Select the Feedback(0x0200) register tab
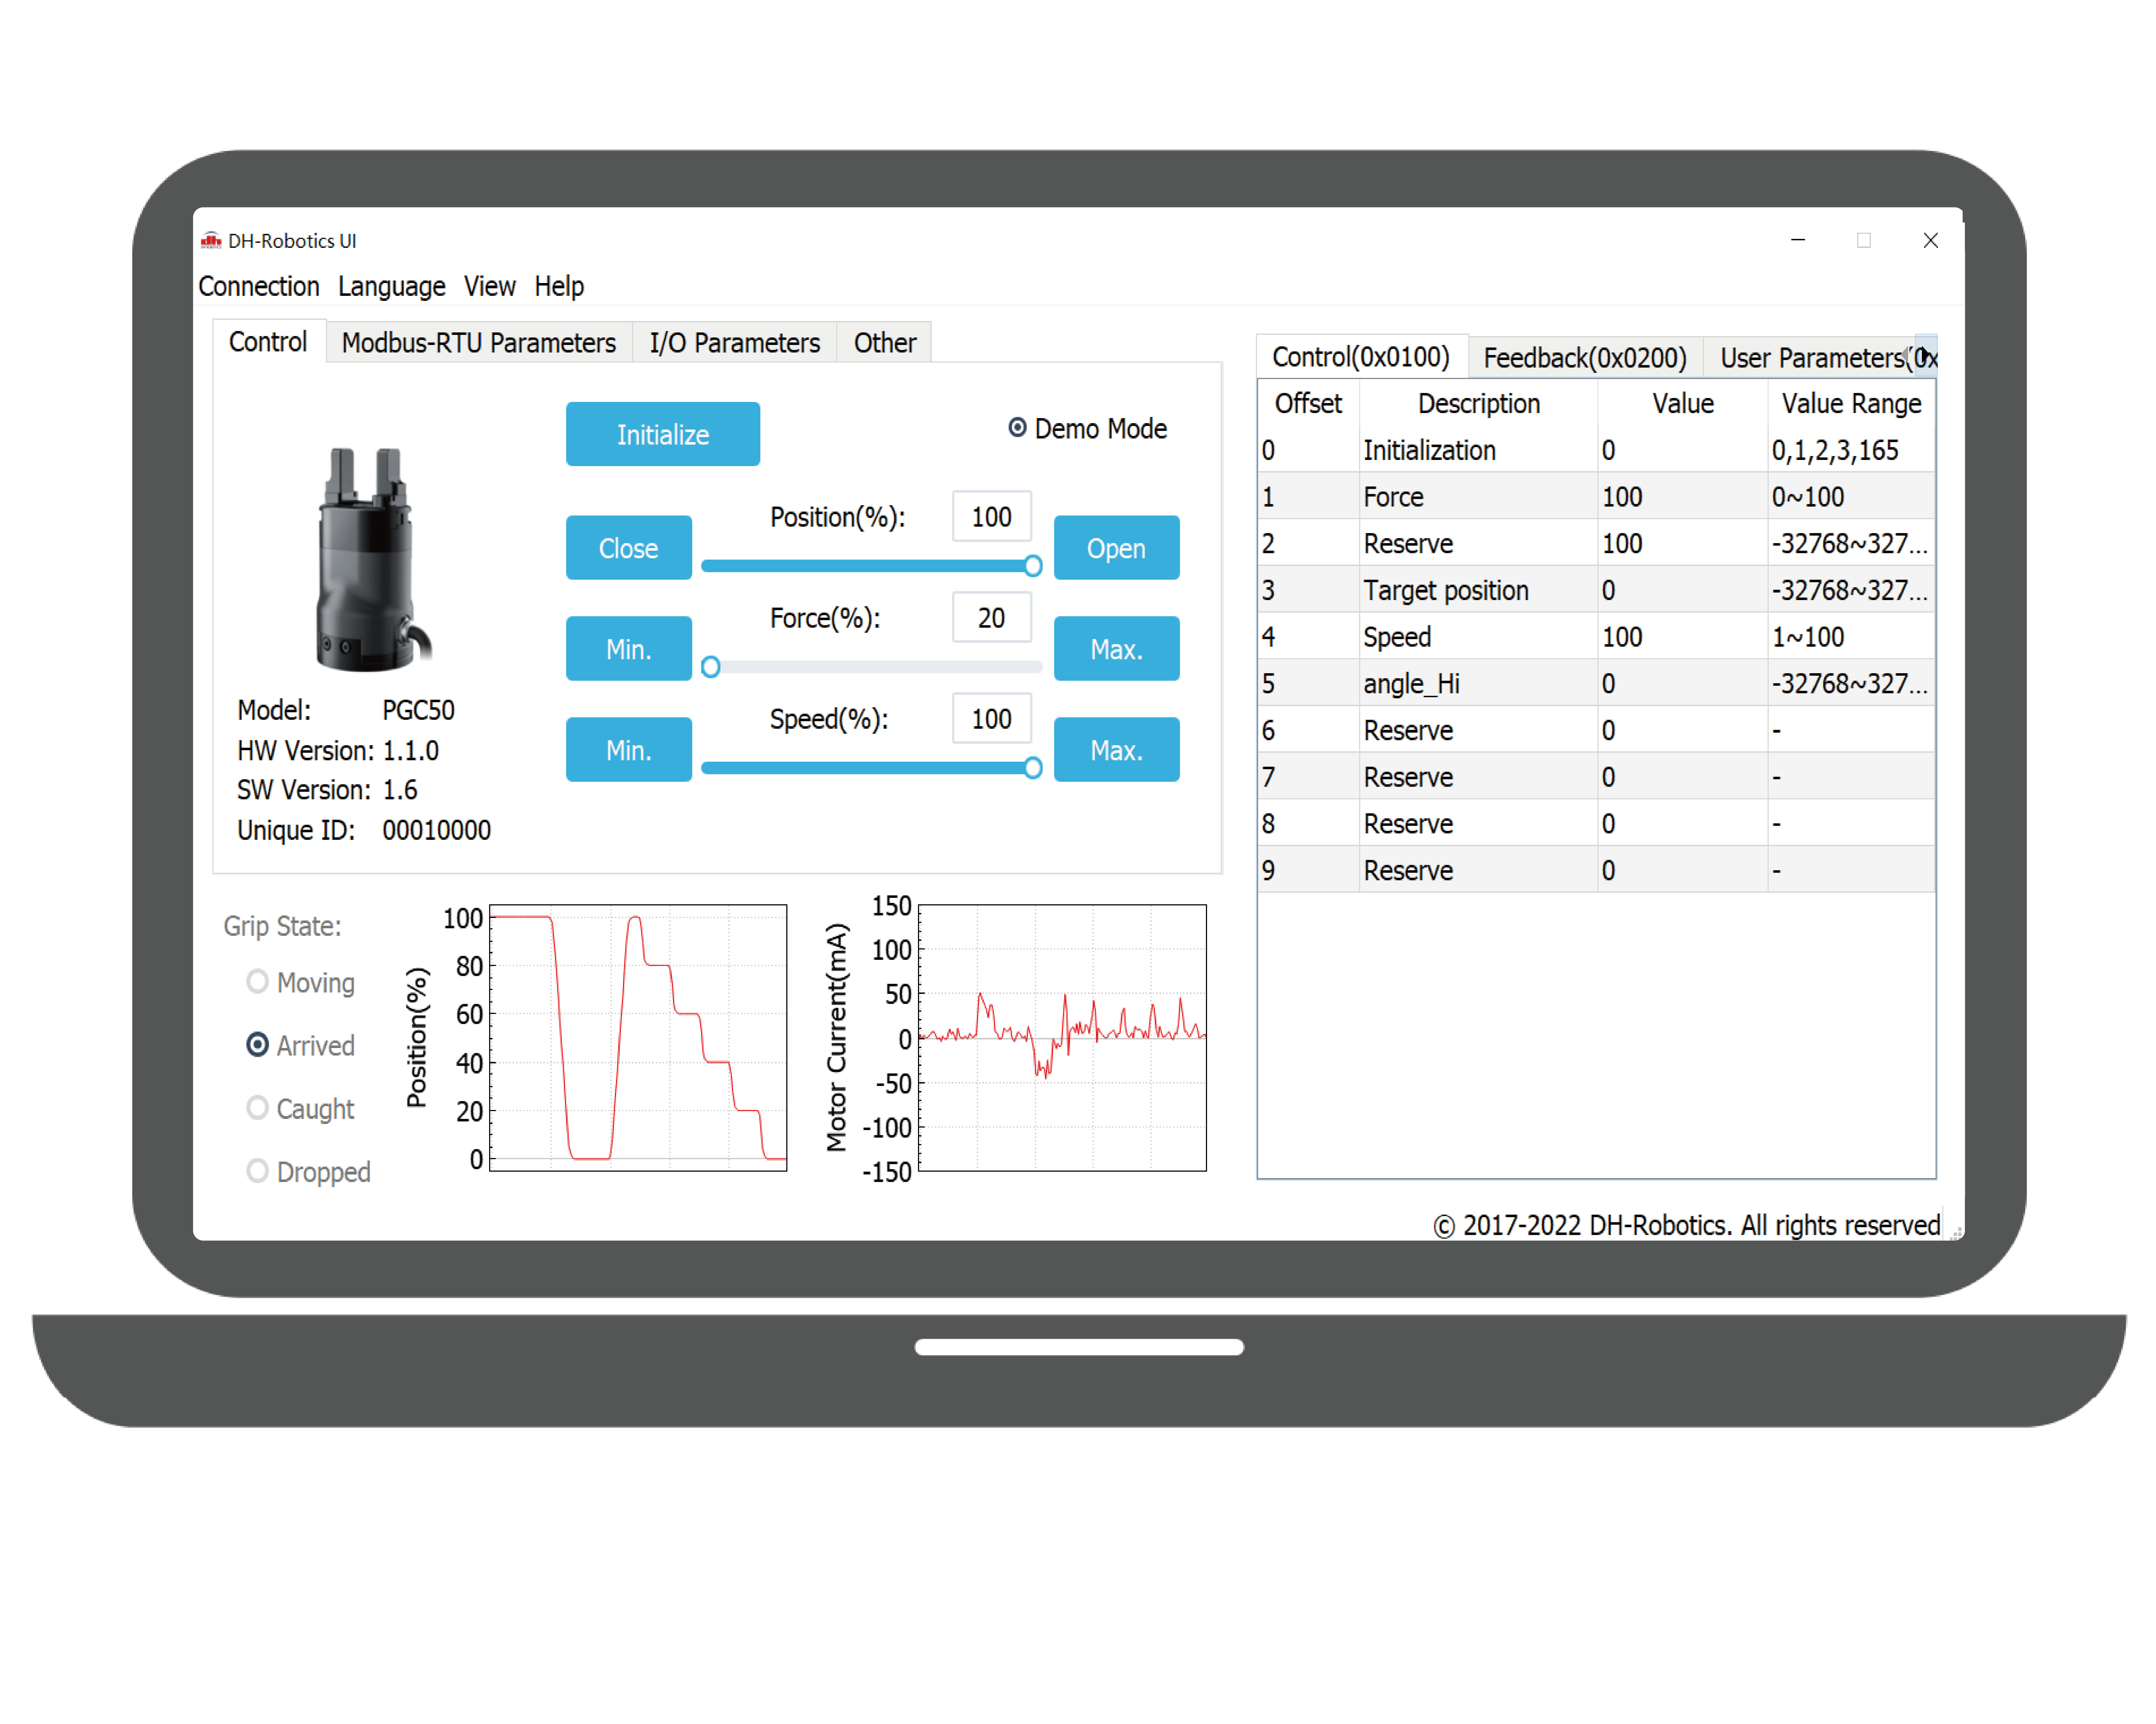The height and width of the screenshot is (1724, 2156). tap(1585, 358)
